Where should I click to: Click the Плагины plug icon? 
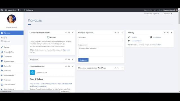tap(2, 80)
